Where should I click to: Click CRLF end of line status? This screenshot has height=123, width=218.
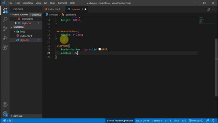(176, 121)
